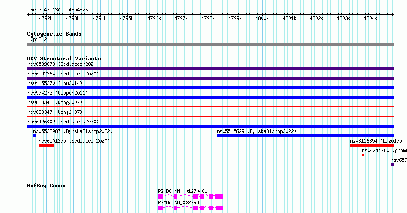Viewport: 407px width, 213px height.
Task: Select the red nsv3116854 variant bar
Action: (x=372, y=145)
